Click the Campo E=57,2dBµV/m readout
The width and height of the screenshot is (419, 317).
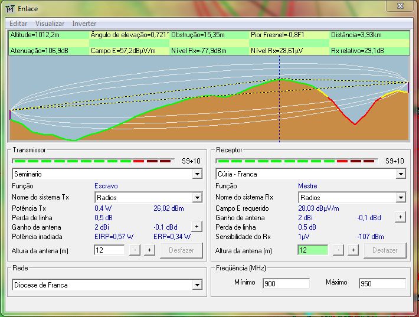point(123,51)
